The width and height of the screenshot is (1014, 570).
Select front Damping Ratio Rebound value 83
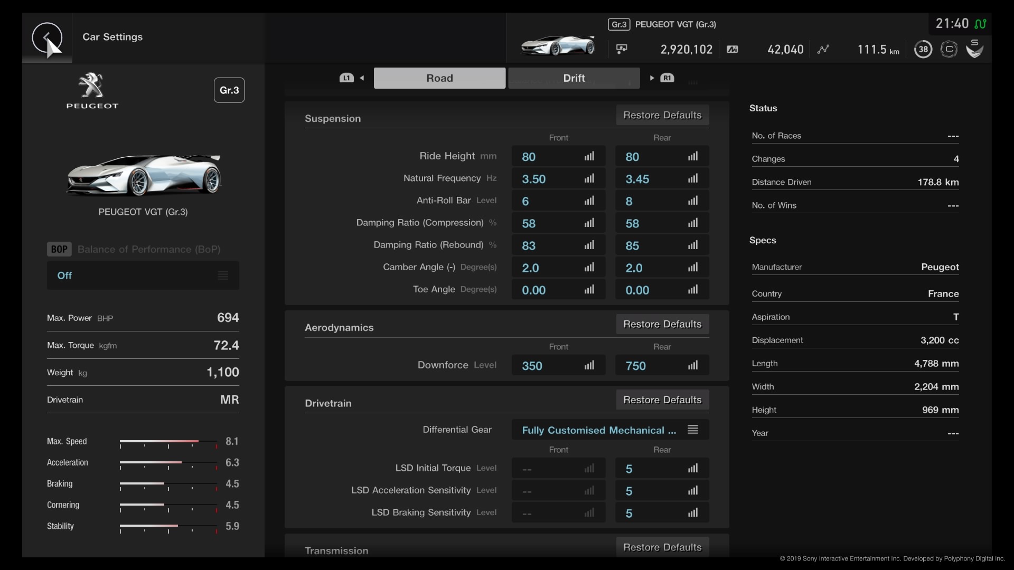point(558,245)
